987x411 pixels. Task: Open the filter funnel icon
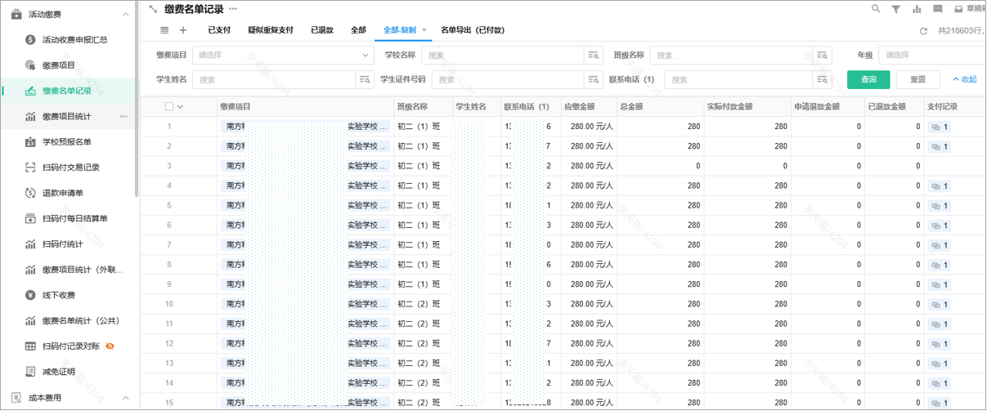[896, 9]
